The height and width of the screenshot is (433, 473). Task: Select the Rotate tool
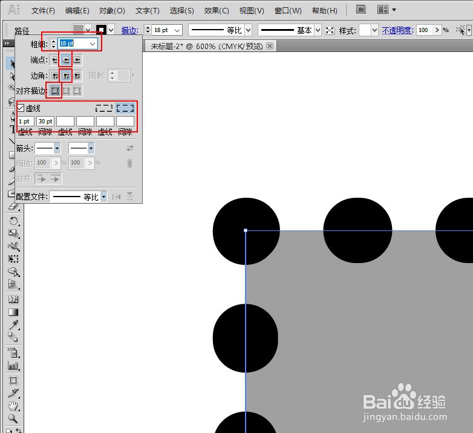[x=13, y=221]
